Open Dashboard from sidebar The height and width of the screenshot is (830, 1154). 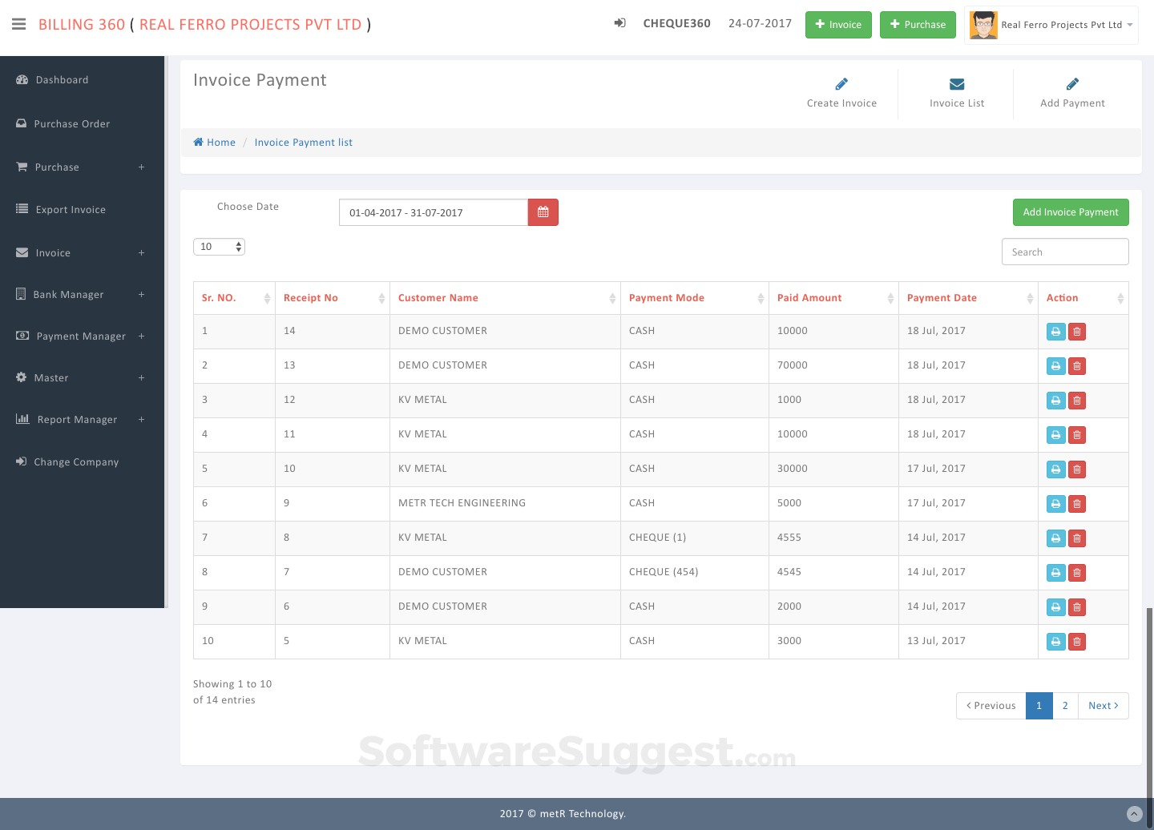tap(62, 80)
